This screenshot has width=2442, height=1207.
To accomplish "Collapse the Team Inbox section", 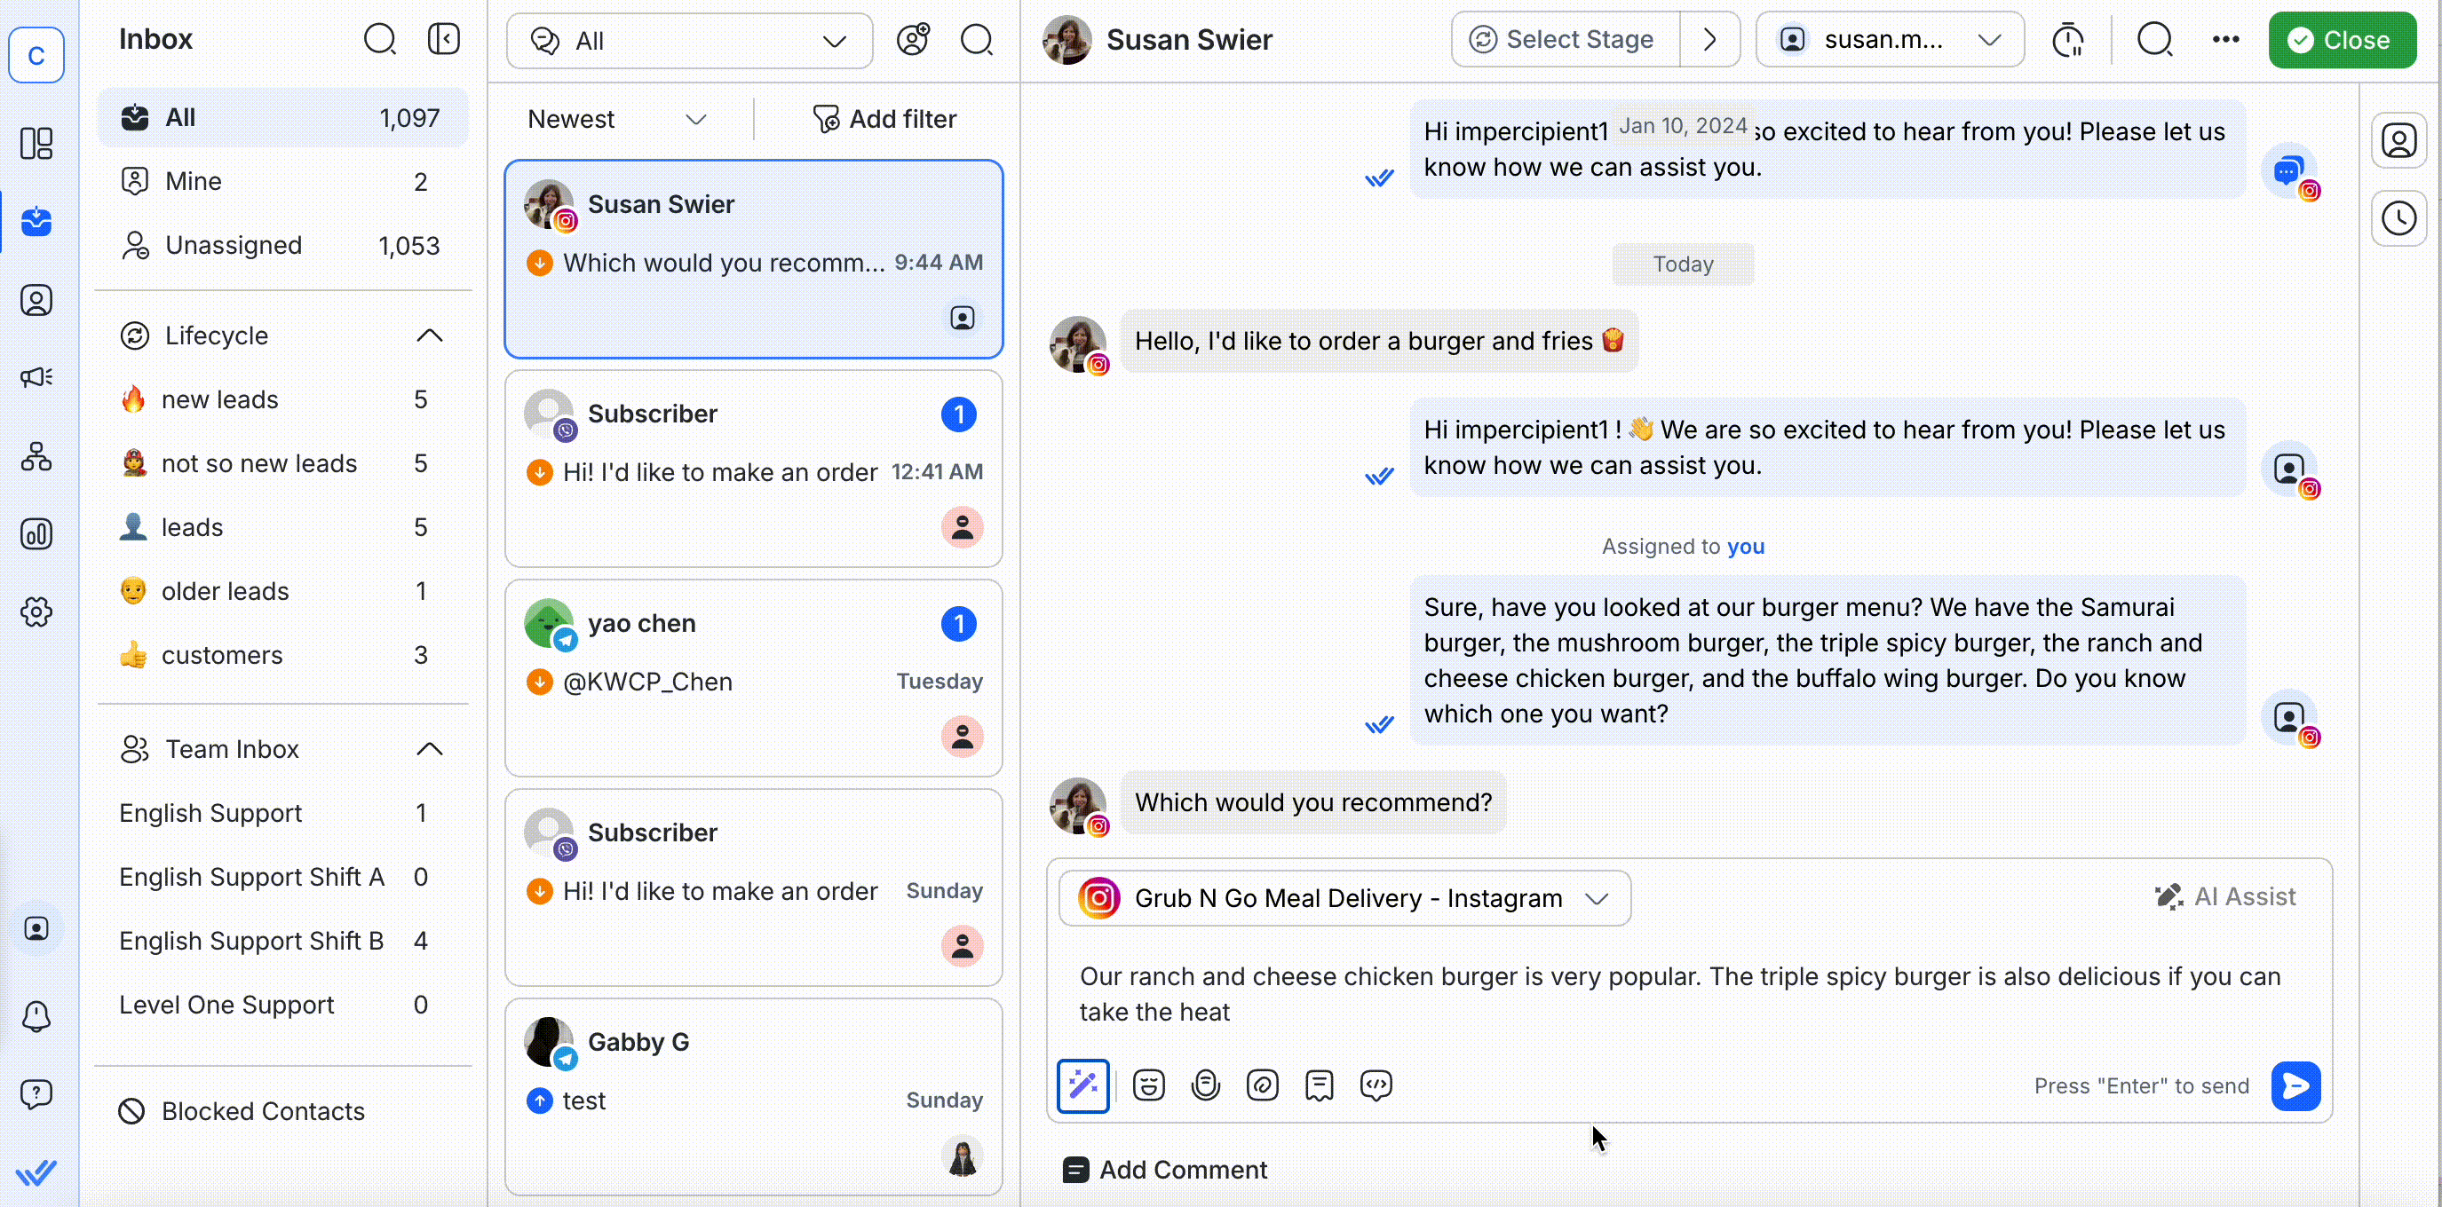I will pos(430,748).
